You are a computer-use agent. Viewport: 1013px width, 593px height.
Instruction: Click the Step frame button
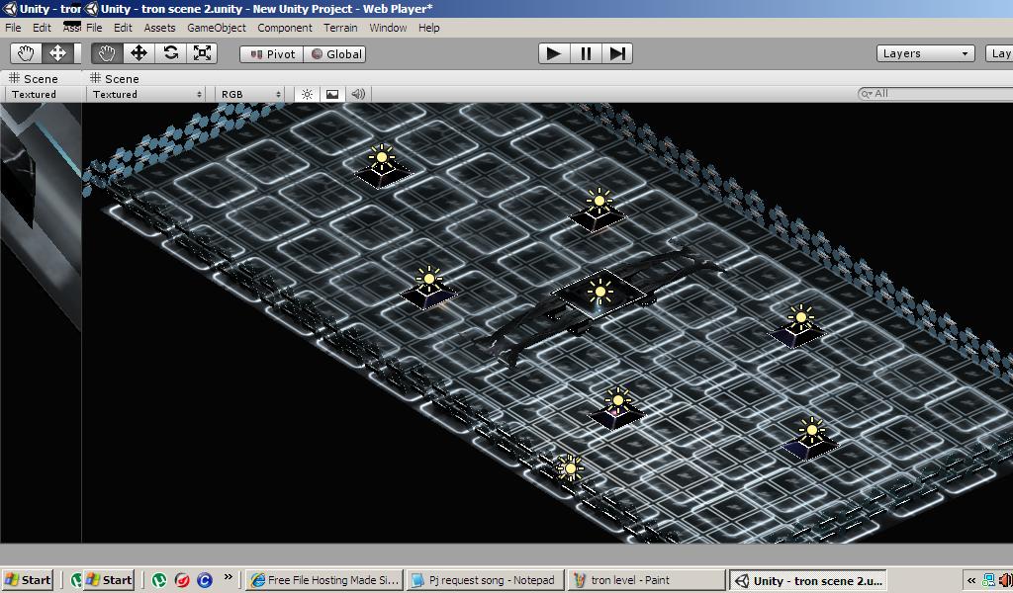617,53
